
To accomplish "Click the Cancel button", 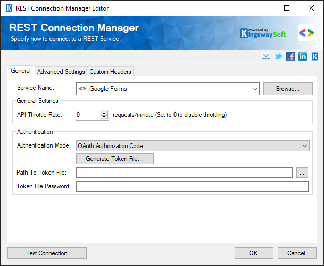I will 297,253.
